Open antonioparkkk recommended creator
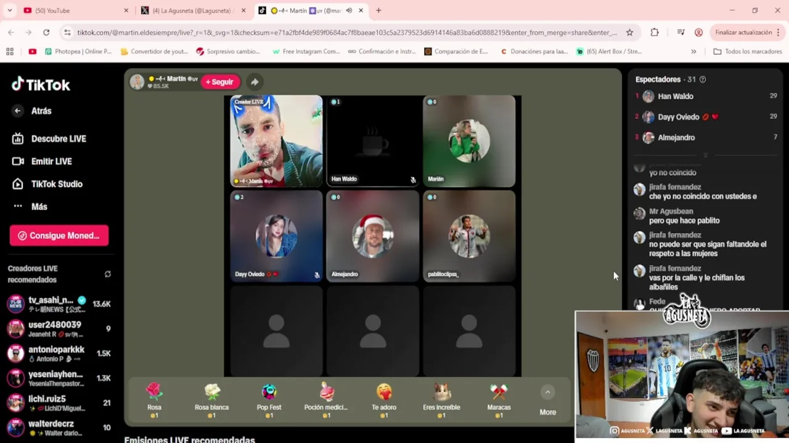 [x=59, y=354]
